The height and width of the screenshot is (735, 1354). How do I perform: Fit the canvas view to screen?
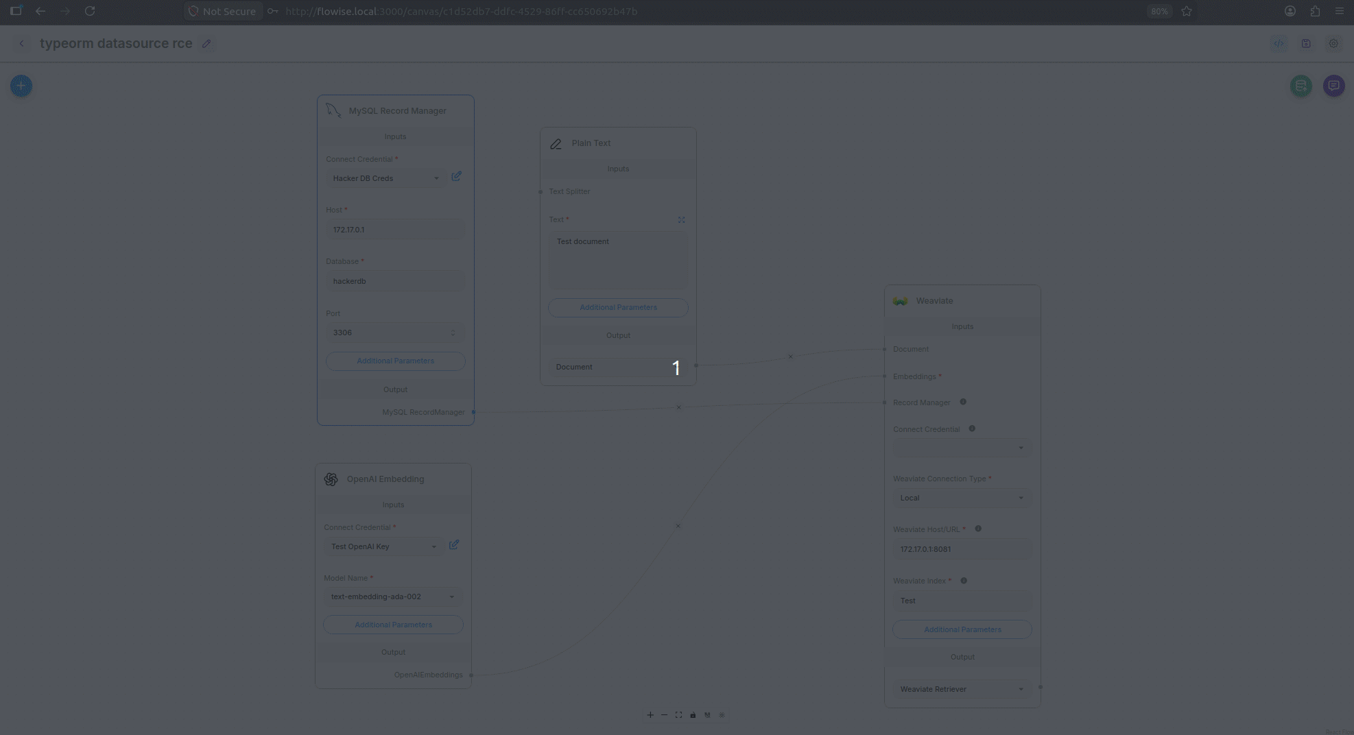(678, 715)
